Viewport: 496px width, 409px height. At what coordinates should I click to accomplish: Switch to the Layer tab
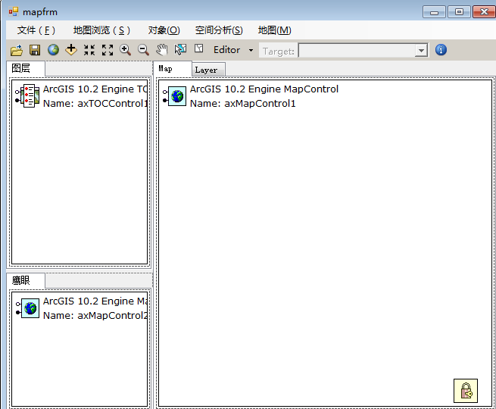(x=208, y=70)
